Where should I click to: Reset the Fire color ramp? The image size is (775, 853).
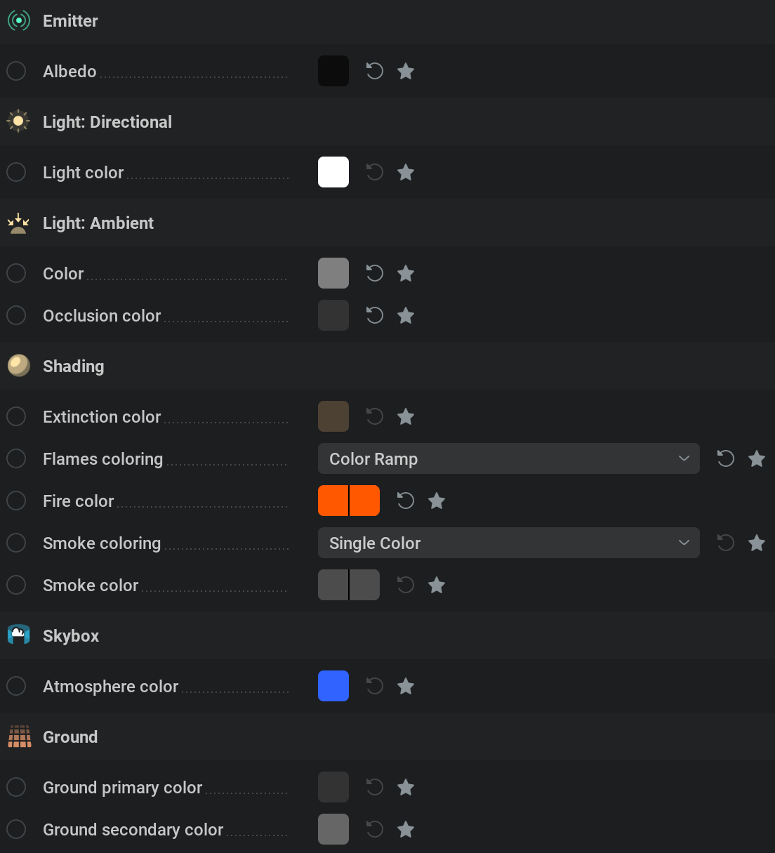[x=406, y=501]
